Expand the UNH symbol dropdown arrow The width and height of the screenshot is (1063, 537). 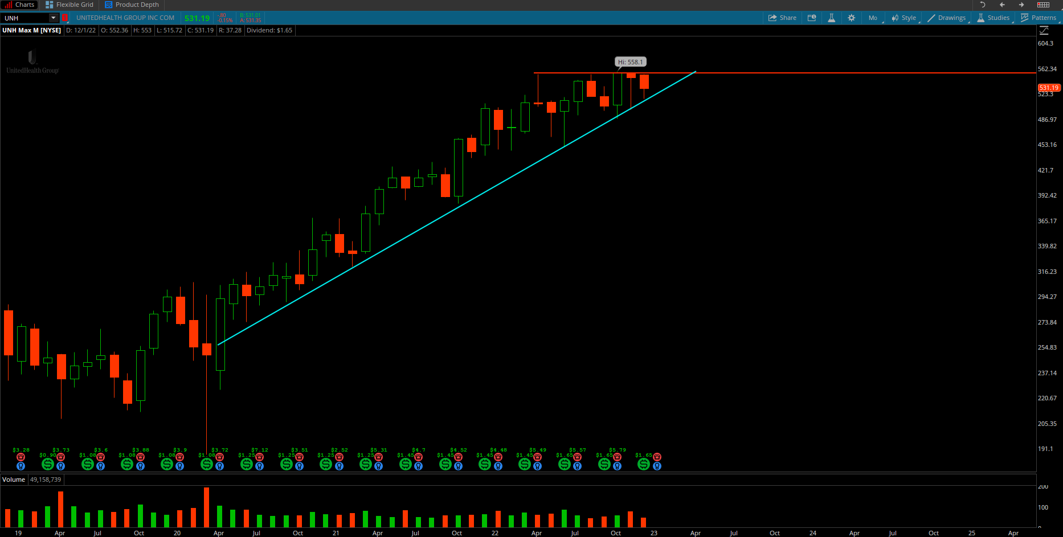53,18
